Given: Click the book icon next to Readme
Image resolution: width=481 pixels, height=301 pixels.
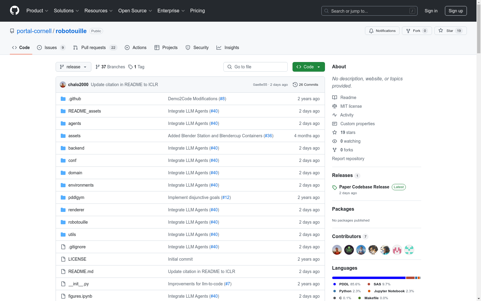Looking at the screenshot, I should [335, 98].
